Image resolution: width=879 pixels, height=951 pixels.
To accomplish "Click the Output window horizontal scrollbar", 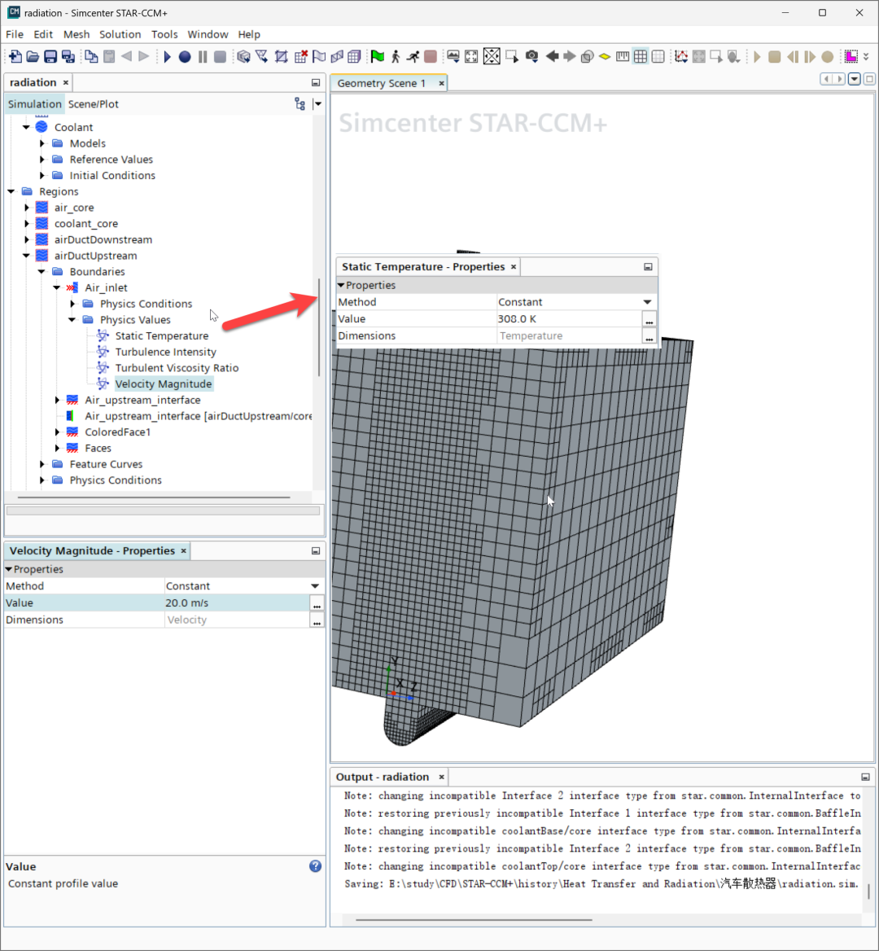I will [x=474, y=920].
